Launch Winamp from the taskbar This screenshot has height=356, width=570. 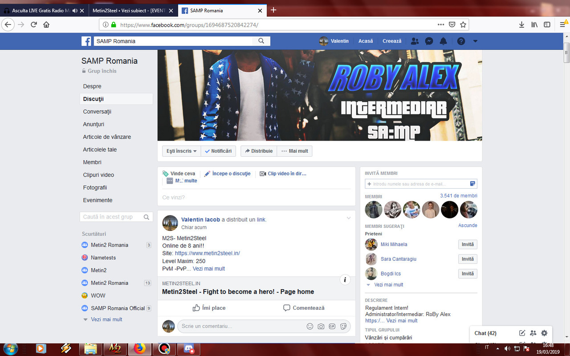pyautogui.click(x=66, y=349)
